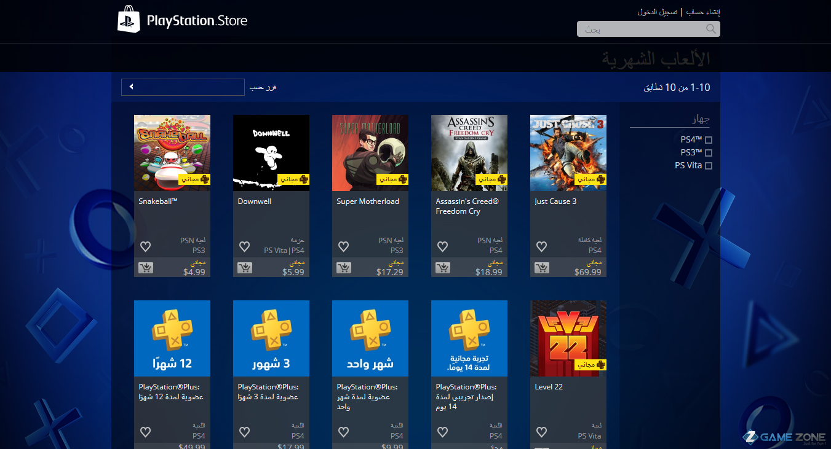Viewport: 831px width, 449px height.
Task: Click PS Plus free badge on Snakeball cover
Action: pos(194,179)
